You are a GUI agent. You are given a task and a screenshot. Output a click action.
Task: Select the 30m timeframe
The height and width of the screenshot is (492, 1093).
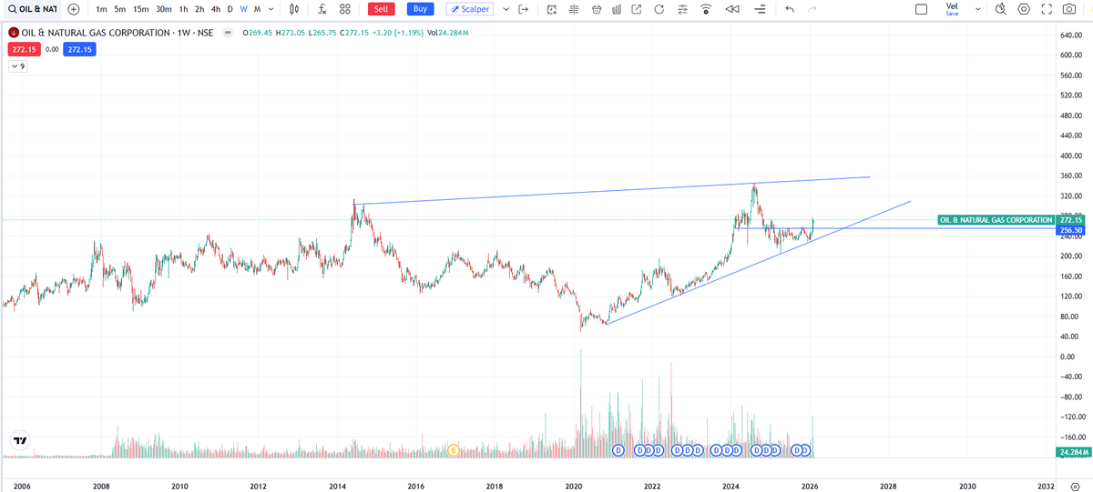tap(164, 9)
